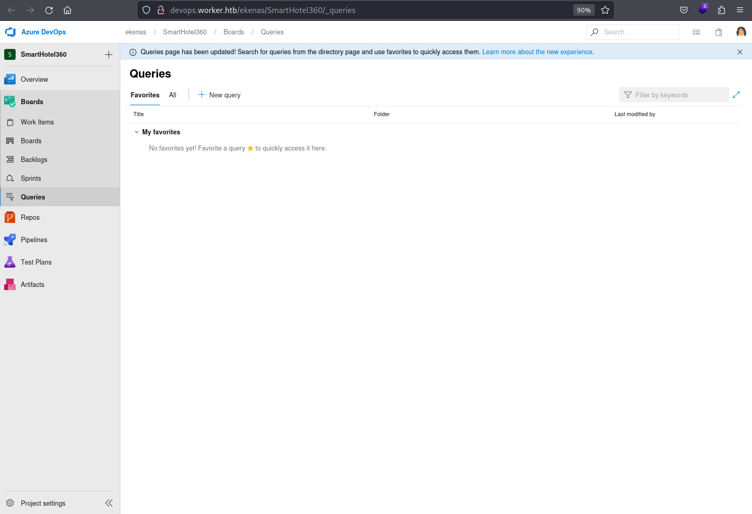Open Overview from its sidebar icon

point(10,79)
